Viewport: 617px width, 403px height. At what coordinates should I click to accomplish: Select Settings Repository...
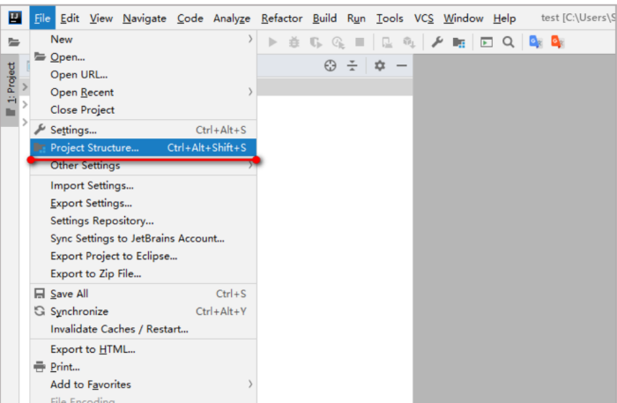[143, 220]
